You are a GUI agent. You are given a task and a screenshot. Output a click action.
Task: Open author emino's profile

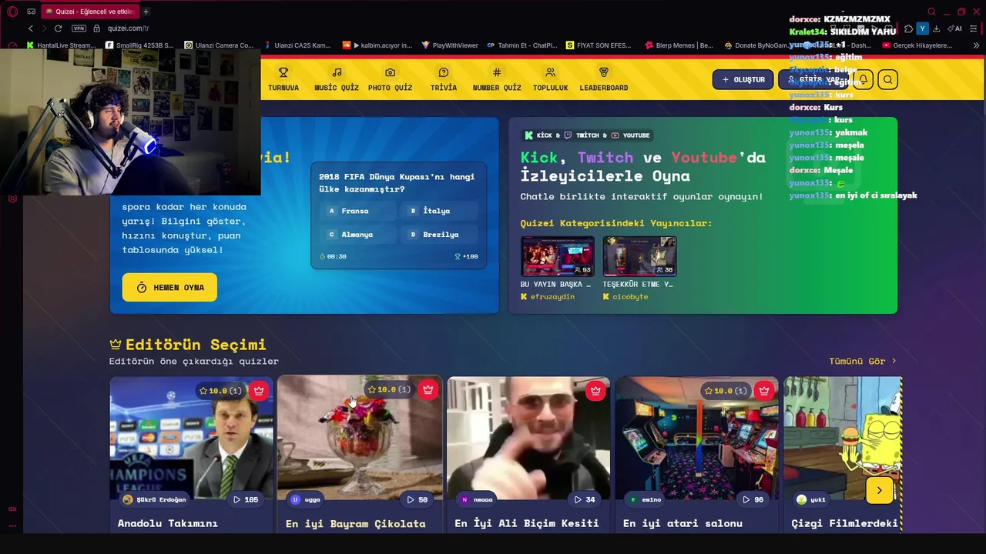[645, 499]
